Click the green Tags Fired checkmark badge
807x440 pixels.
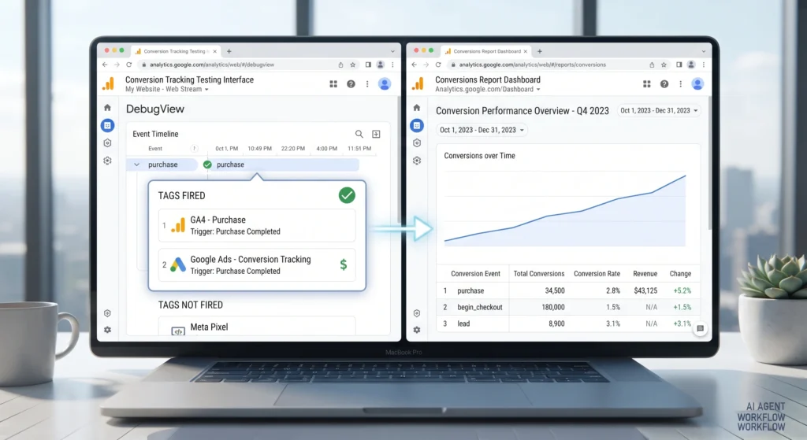pos(347,195)
